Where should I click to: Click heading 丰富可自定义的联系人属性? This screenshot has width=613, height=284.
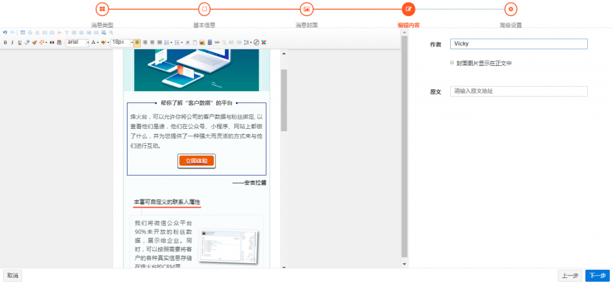click(167, 202)
